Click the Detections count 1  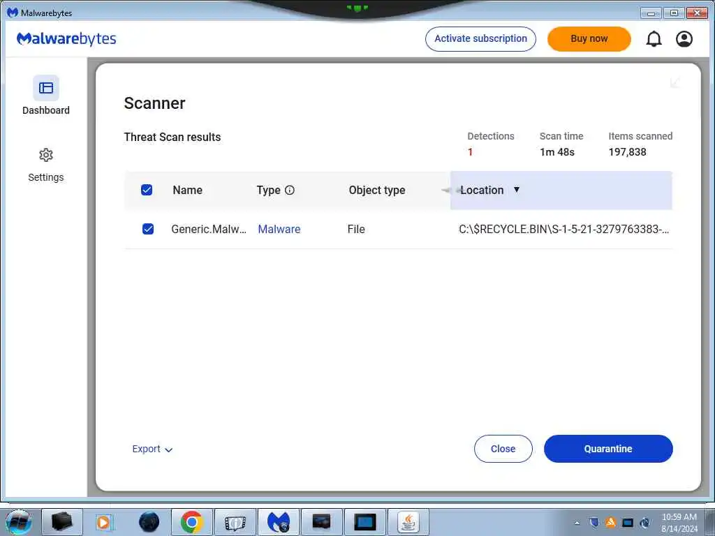click(x=470, y=151)
